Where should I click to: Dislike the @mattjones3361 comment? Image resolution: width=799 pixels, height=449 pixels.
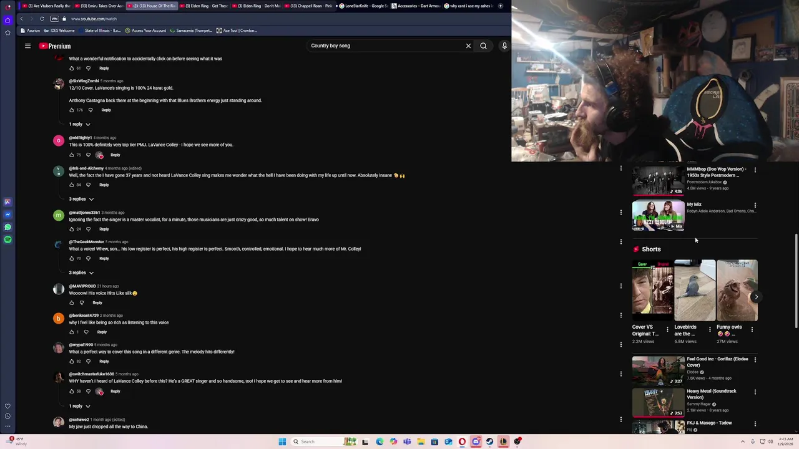[x=88, y=229]
